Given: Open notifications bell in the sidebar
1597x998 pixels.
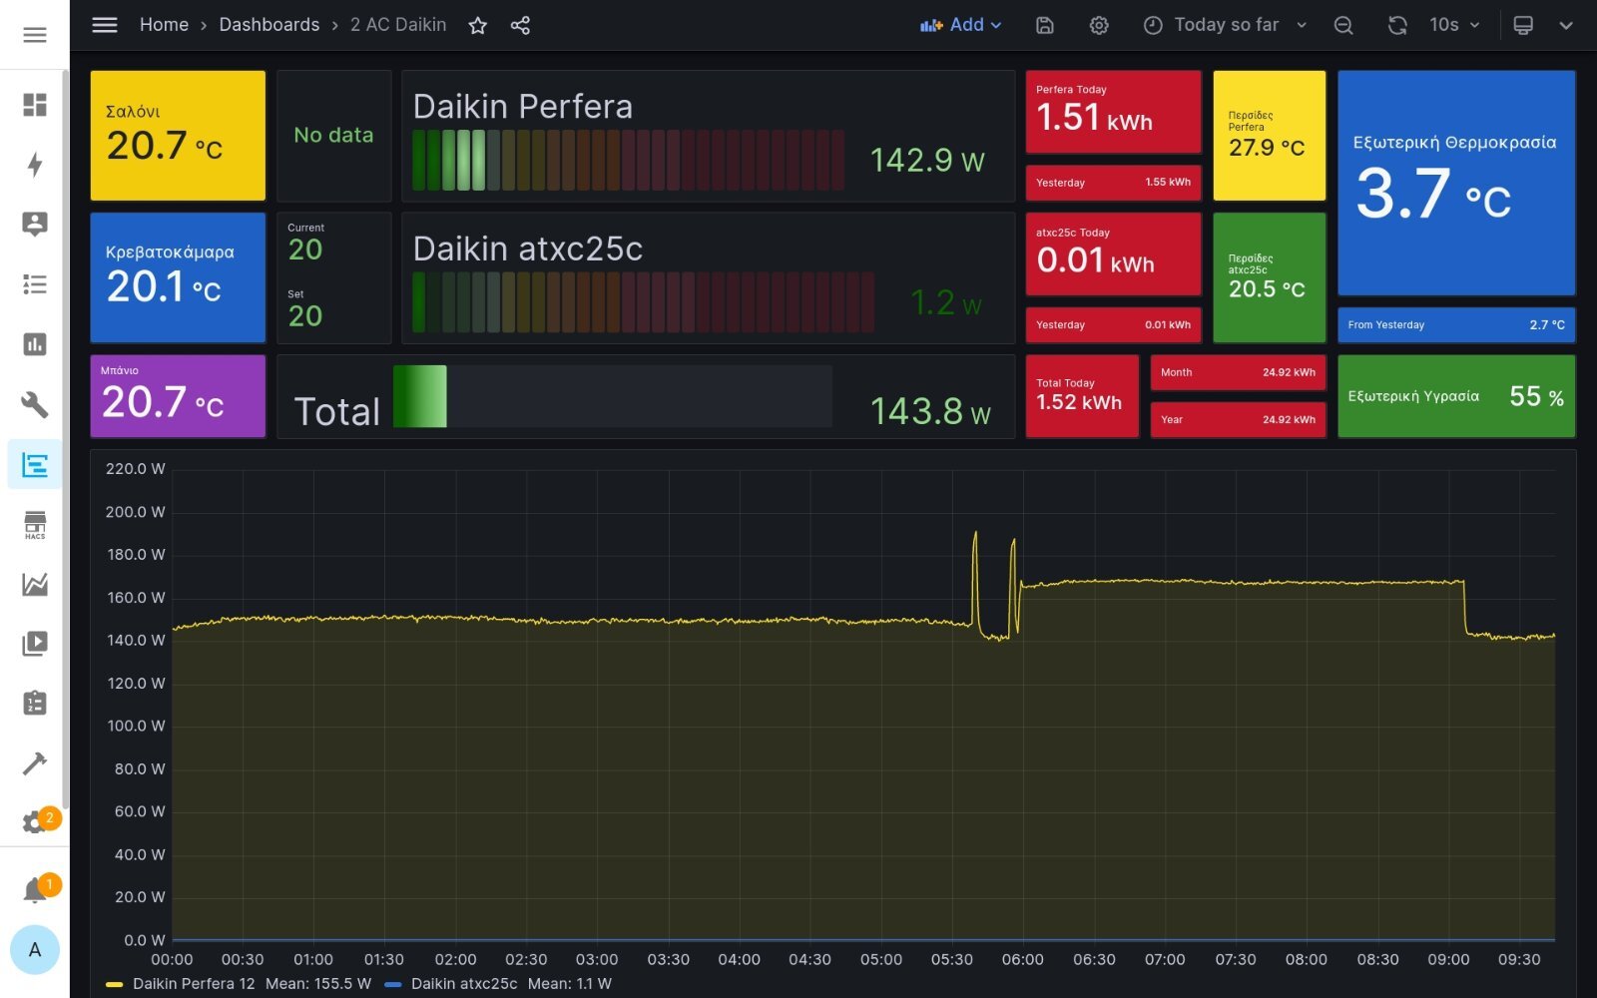Looking at the screenshot, I should [35, 889].
